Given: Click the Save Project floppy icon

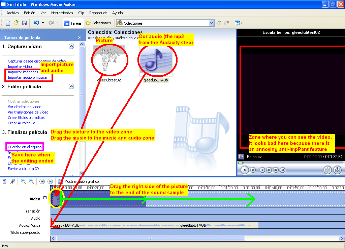Looking at the screenshot, I should point(24,23).
